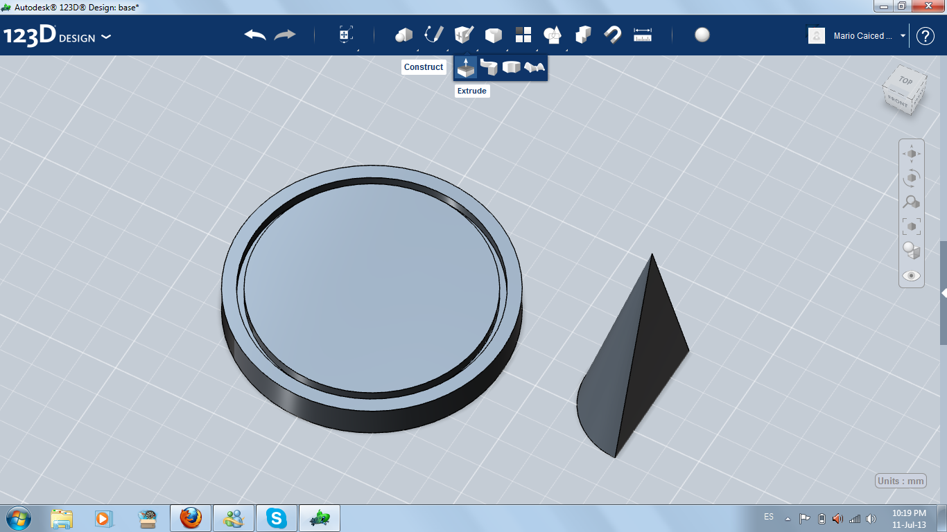
Task: Open the Material sphere tool
Action: 702,35
